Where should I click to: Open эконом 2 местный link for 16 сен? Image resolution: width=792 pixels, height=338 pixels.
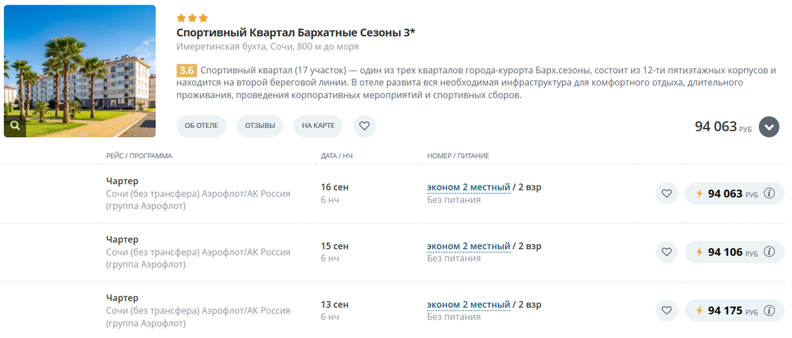469,187
